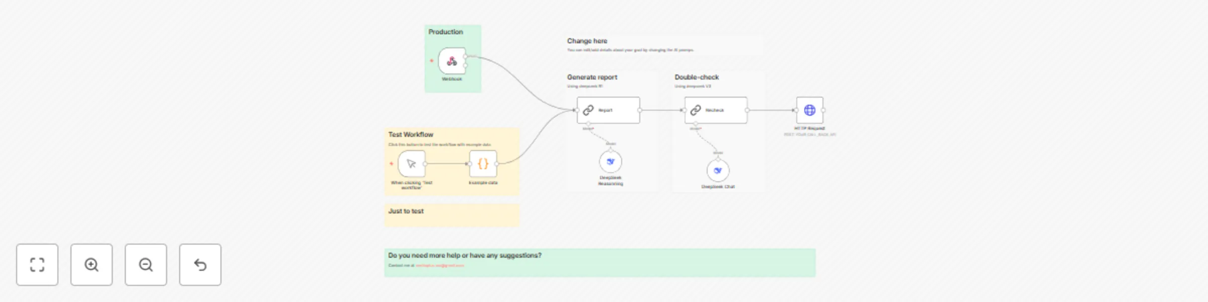Image resolution: width=1208 pixels, height=302 pixels.
Task: Click the zoom out magnifier button
Action: point(146,265)
